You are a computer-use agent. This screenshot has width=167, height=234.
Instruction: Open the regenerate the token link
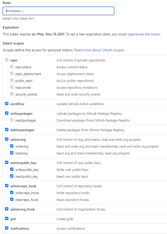[143, 34]
